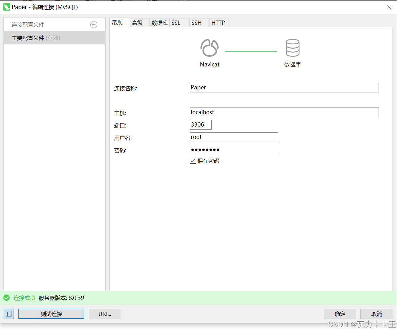Click the 保存密码 label text
Screen dimensions: 397x331
point(208,161)
